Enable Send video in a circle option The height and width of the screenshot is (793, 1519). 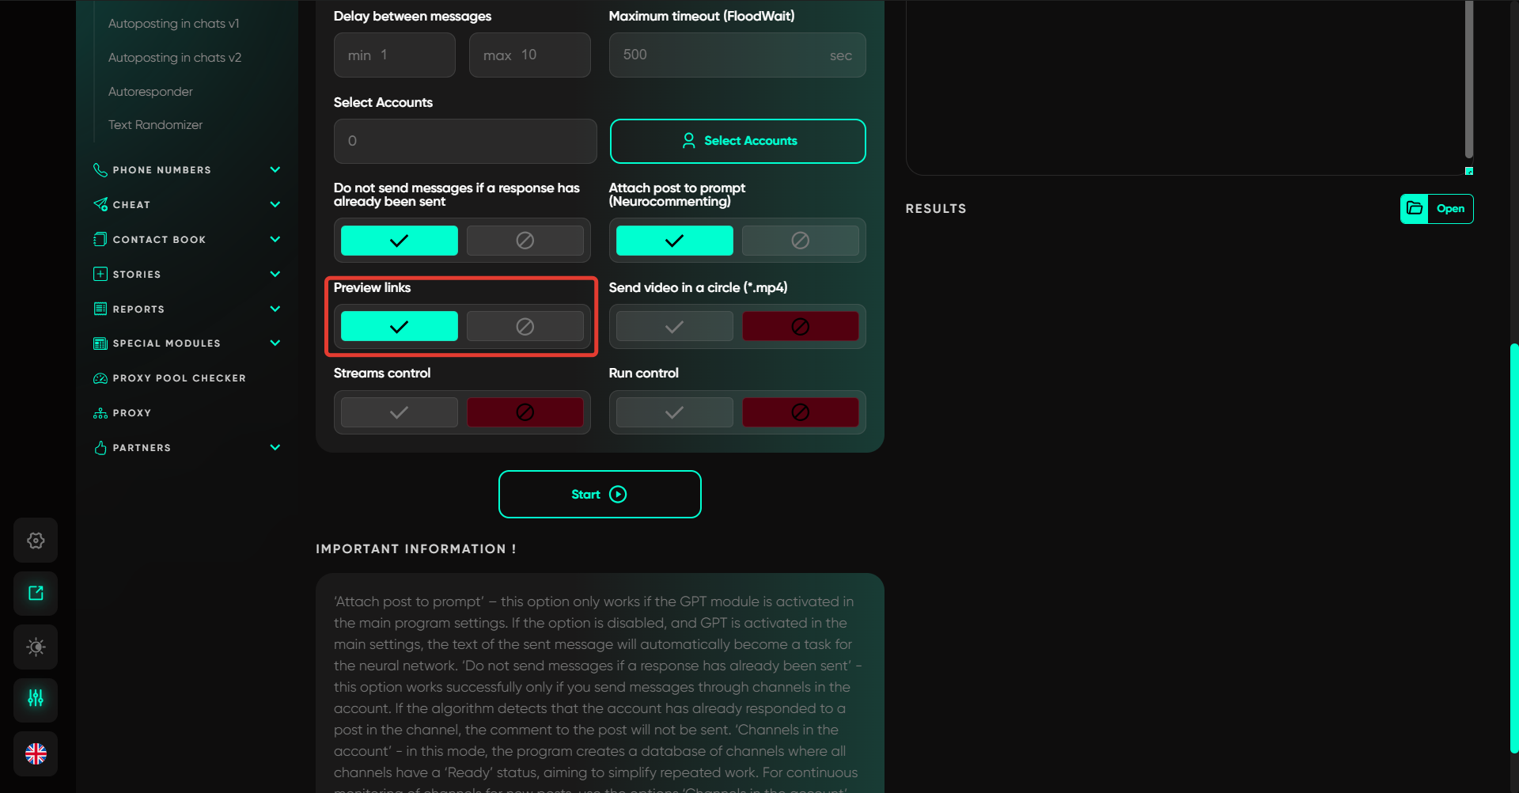tap(674, 326)
